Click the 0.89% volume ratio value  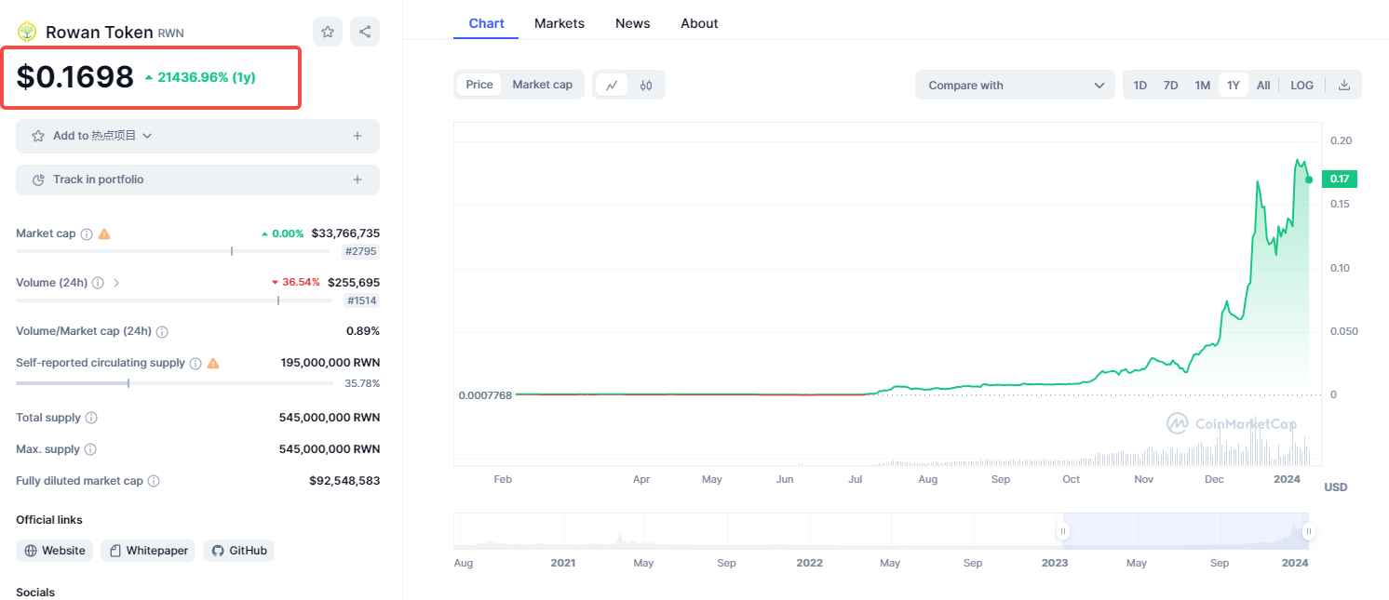363,331
